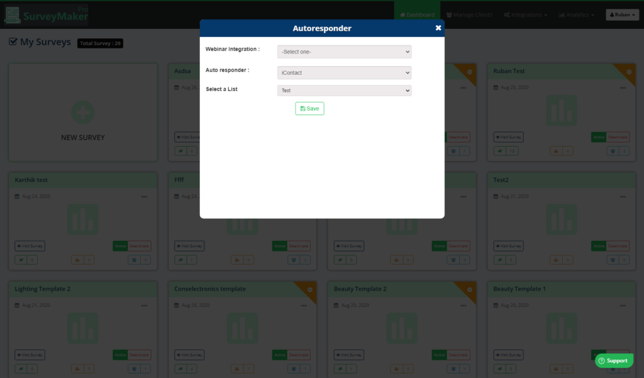Click the green leaf stat icon on Ruban Test
This screenshot has height=378, width=644.
(500, 151)
